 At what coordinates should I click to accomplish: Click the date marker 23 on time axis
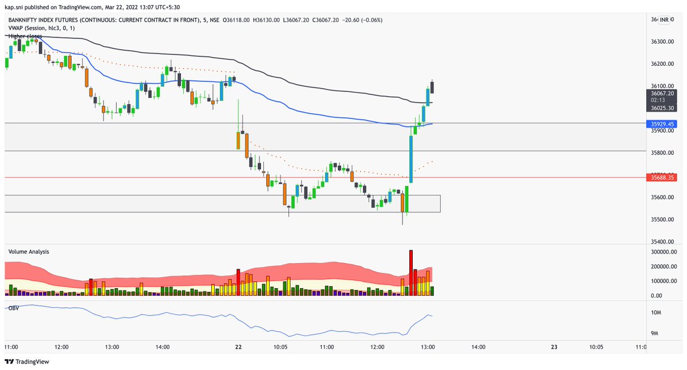coord(554,347)
